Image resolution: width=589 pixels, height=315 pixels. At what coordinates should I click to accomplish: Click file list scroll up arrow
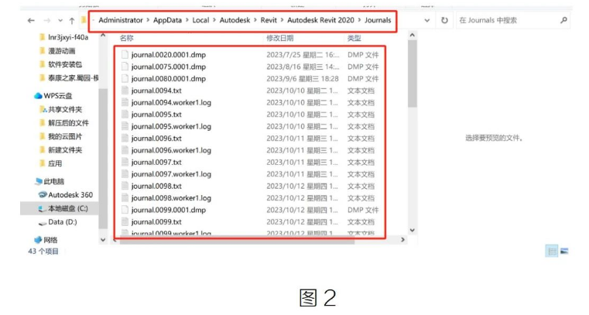pyautogui.click(x=412, y=36)
